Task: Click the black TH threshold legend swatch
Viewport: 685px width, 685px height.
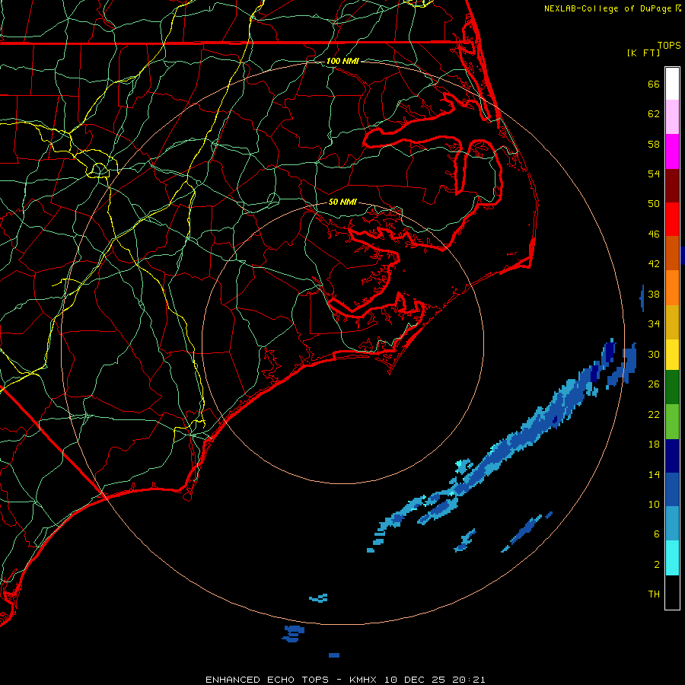Action: tap(672, 592)
